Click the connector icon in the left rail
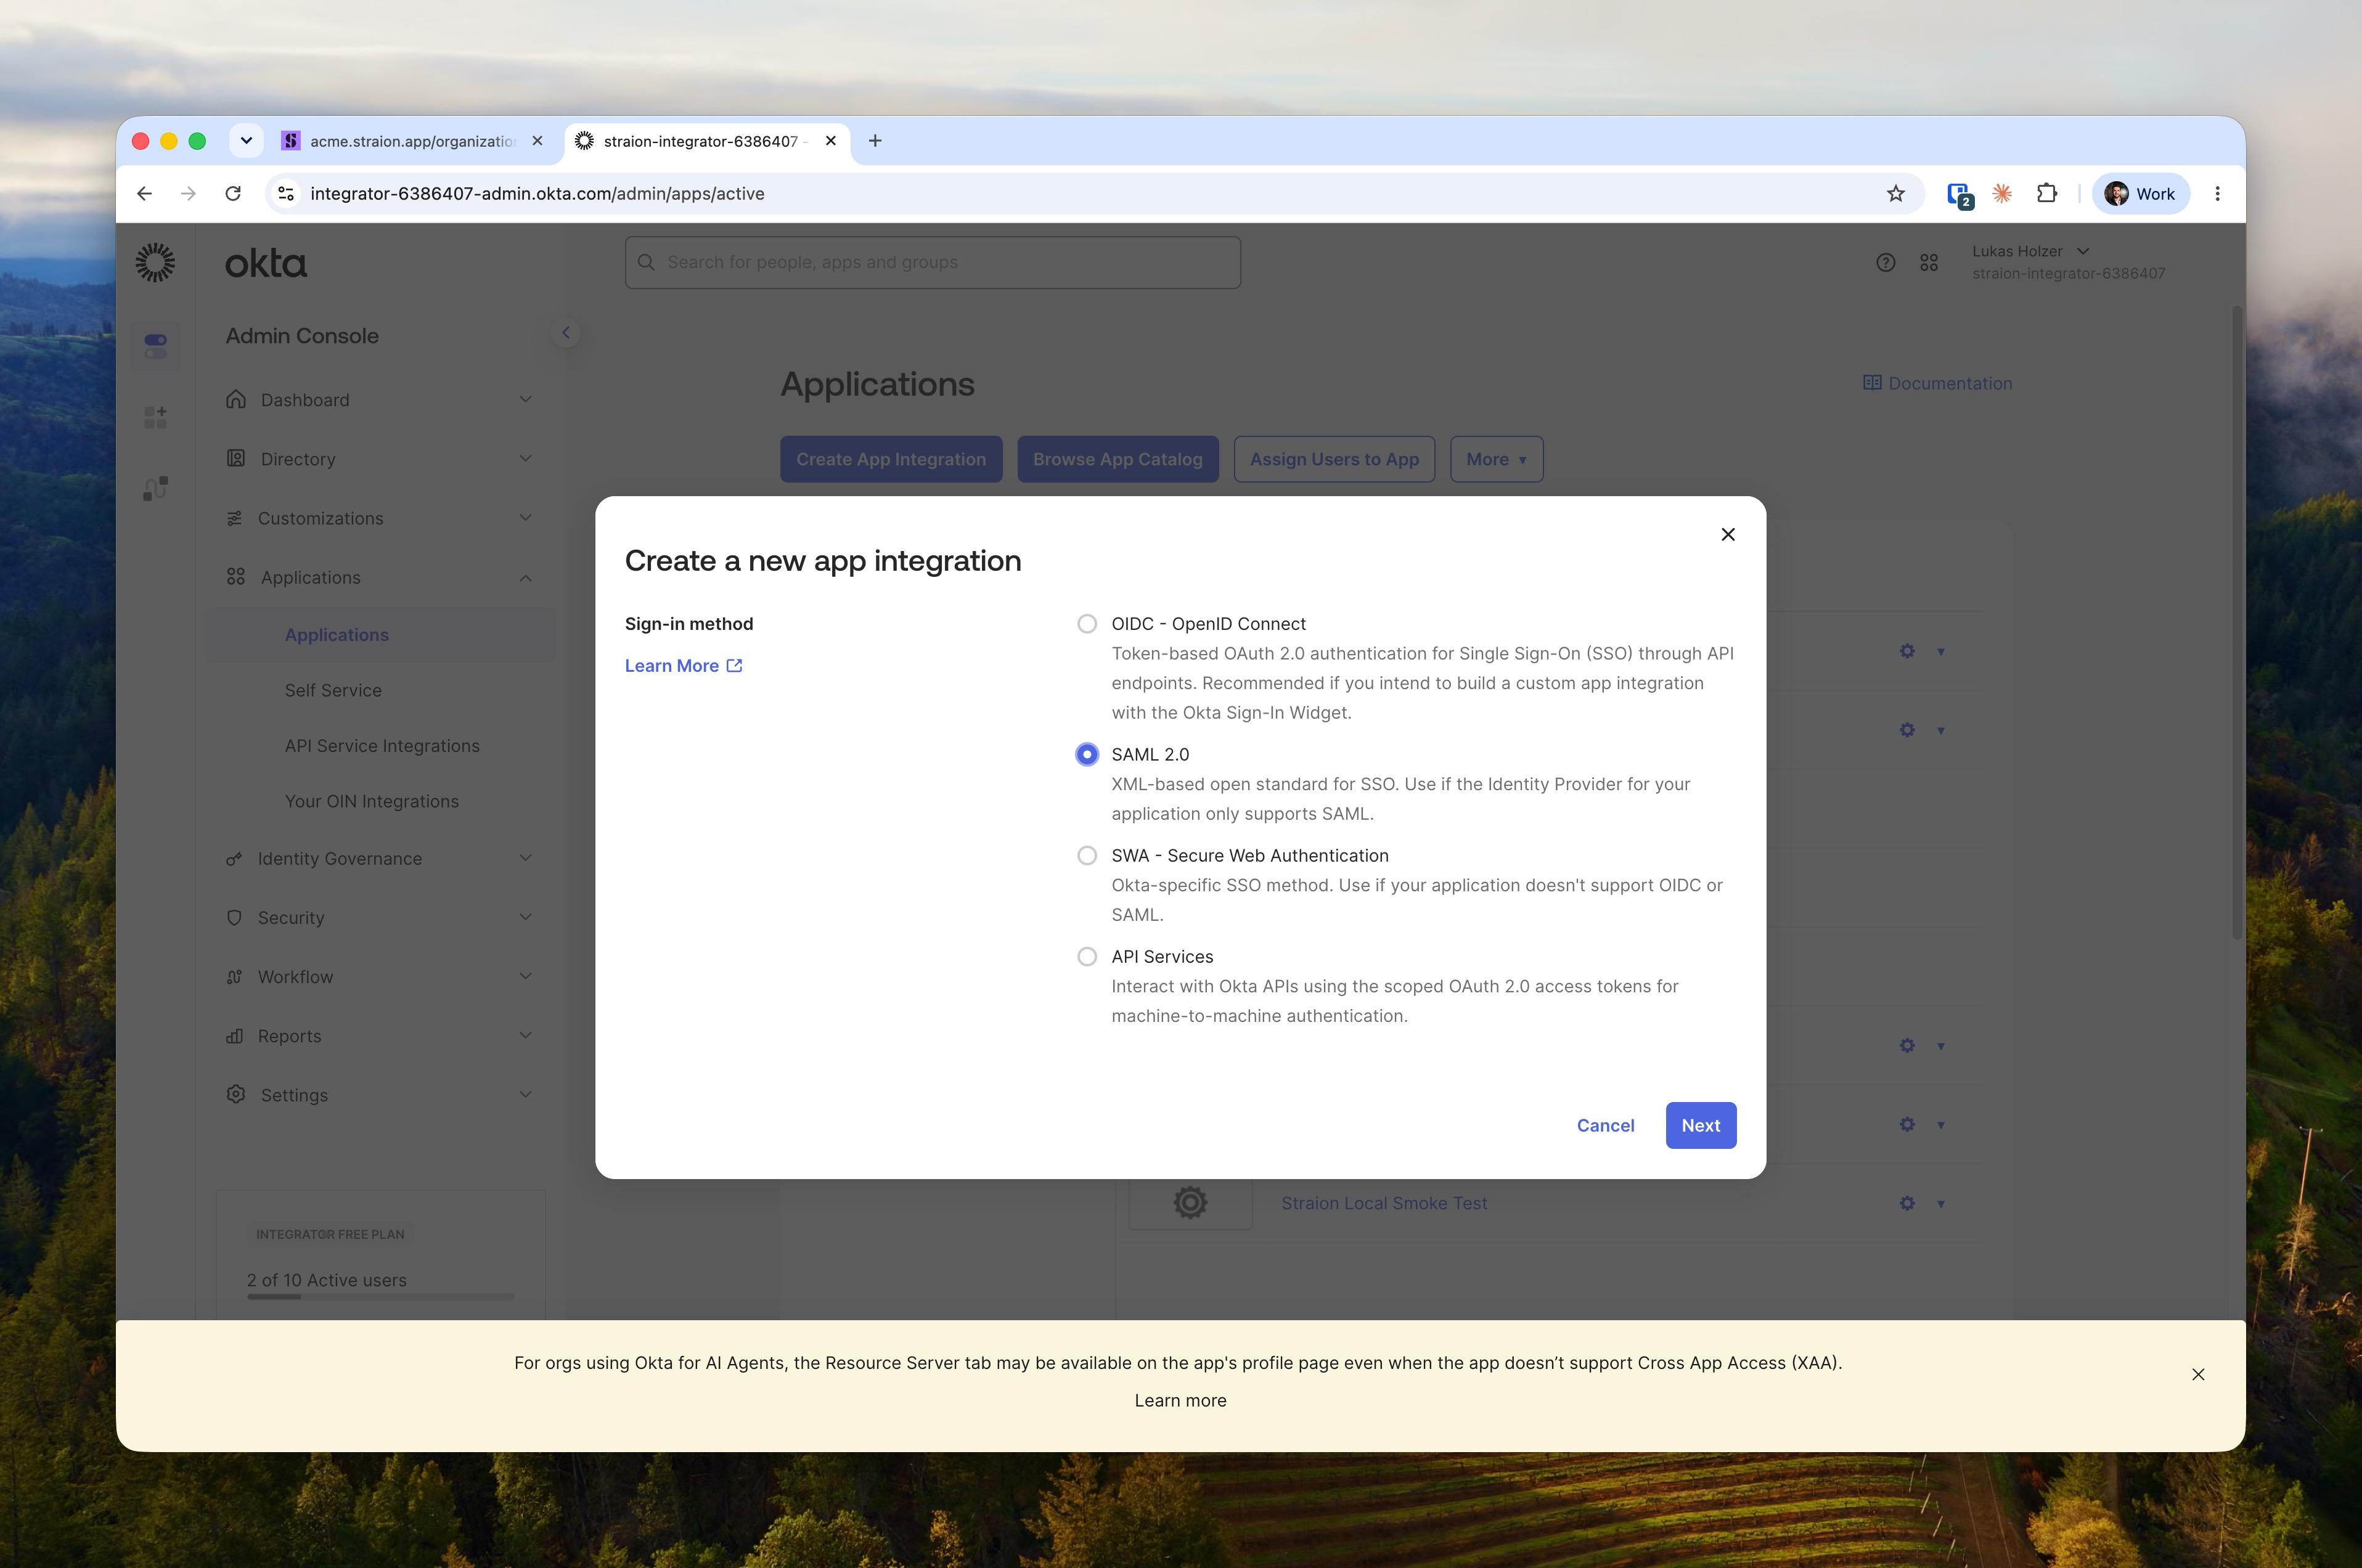Viewport: 2362px width, 1568px height. click(155, 489)
